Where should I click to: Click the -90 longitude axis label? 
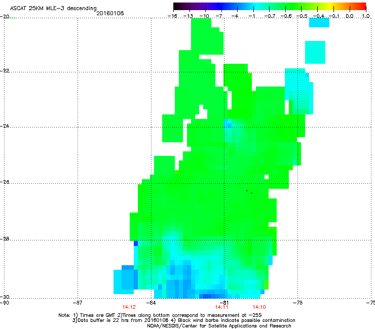tap(5, 303)
